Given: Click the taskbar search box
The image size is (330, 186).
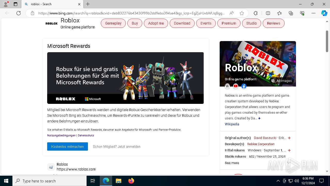Looking at the screenshot, I should (49, 181).
